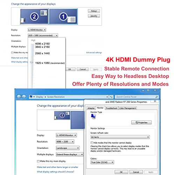Click Screen Resolution breadcrumb in address bar
Viewport: 175px width, 175px height.
coord(56,97)
